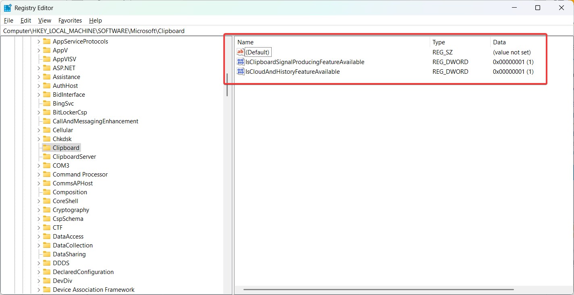The image size is (574, 295).
Task: Click the ASP.NET folder icon
Action: point(46,68)
